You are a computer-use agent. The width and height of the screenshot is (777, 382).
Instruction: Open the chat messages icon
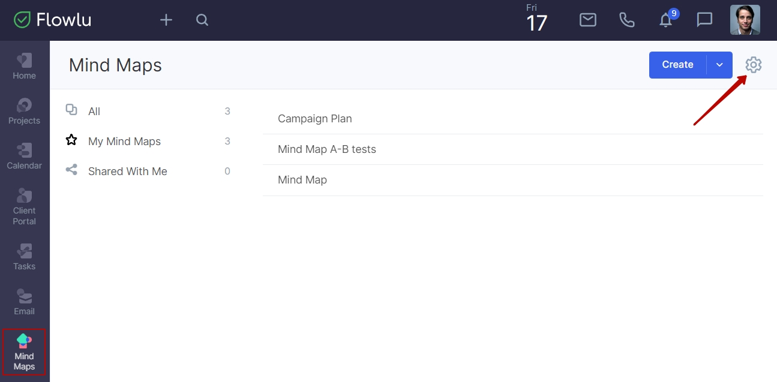704,20
